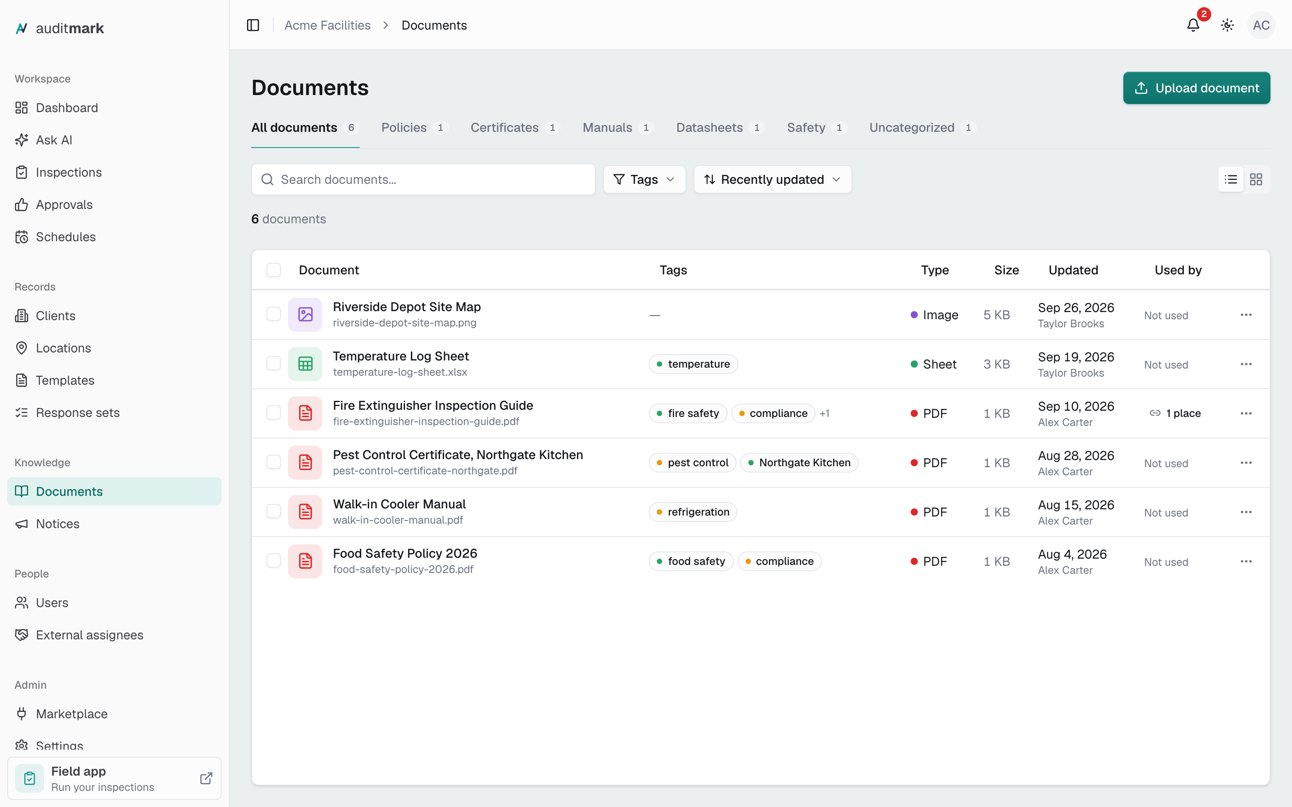
Task: Switch to the Policies tab
Action: [415, 128]
